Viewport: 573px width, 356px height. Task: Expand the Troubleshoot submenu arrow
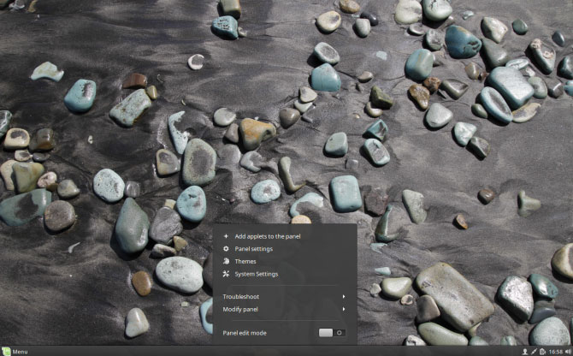344,297
